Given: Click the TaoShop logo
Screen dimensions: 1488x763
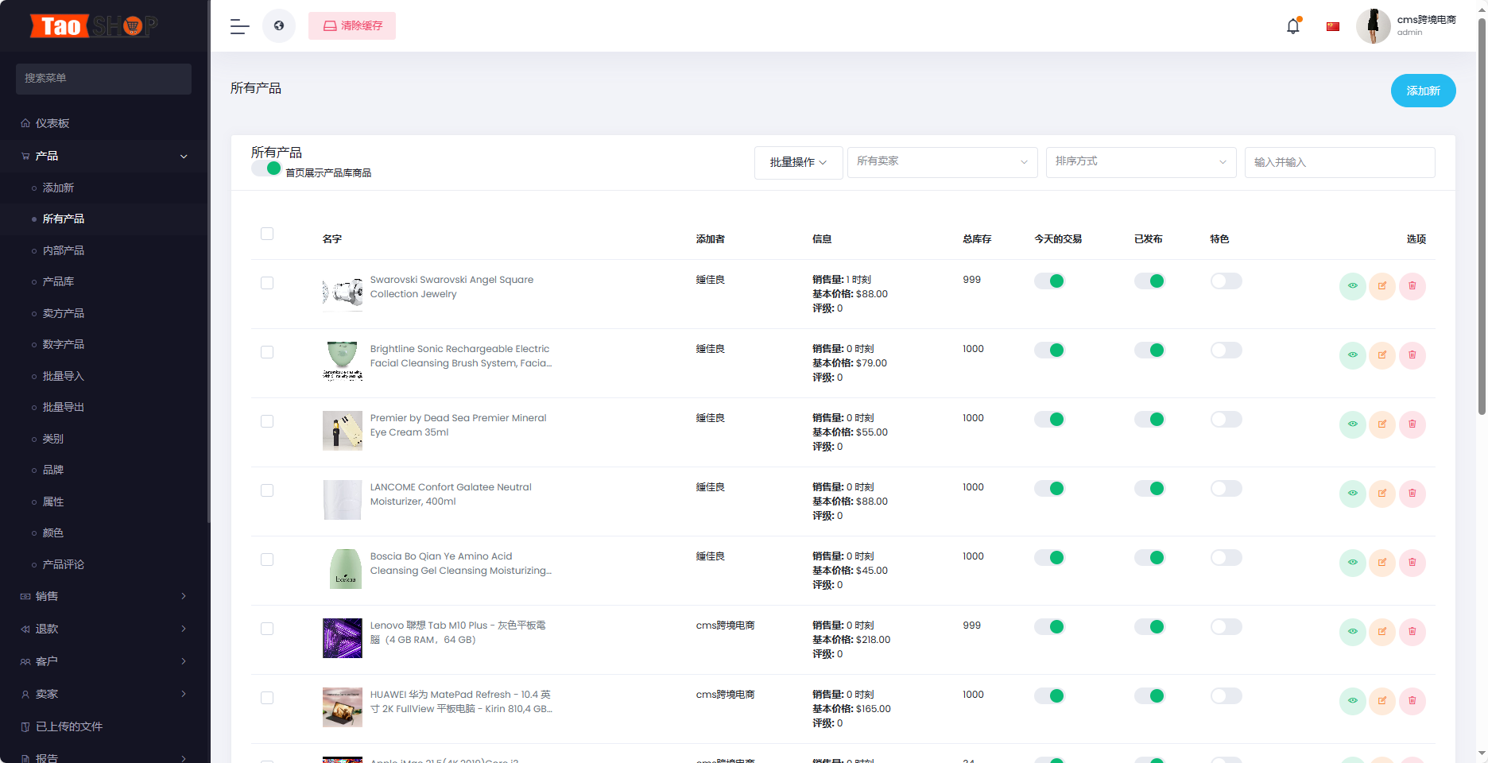Looking at the screenshot, I should [94, 26].
